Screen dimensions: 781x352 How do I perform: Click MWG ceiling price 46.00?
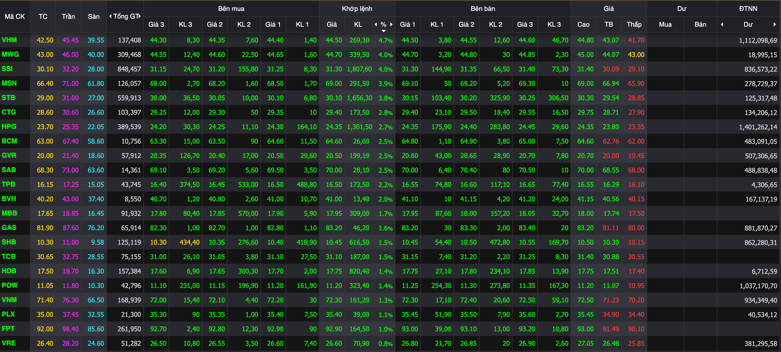pyautogui.click(x=70, y=55)
